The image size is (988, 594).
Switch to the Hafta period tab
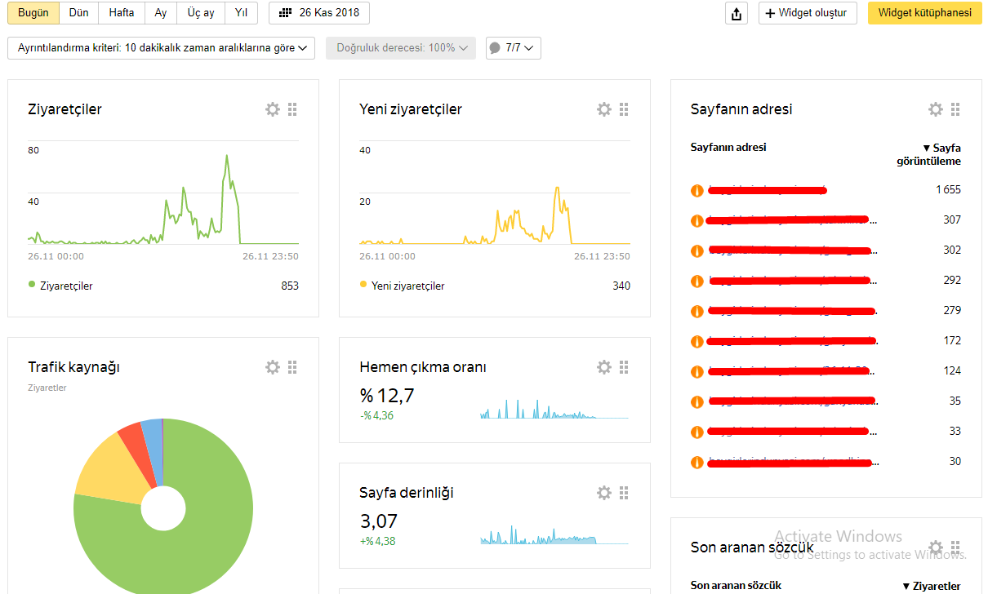(x=122, y=13)
